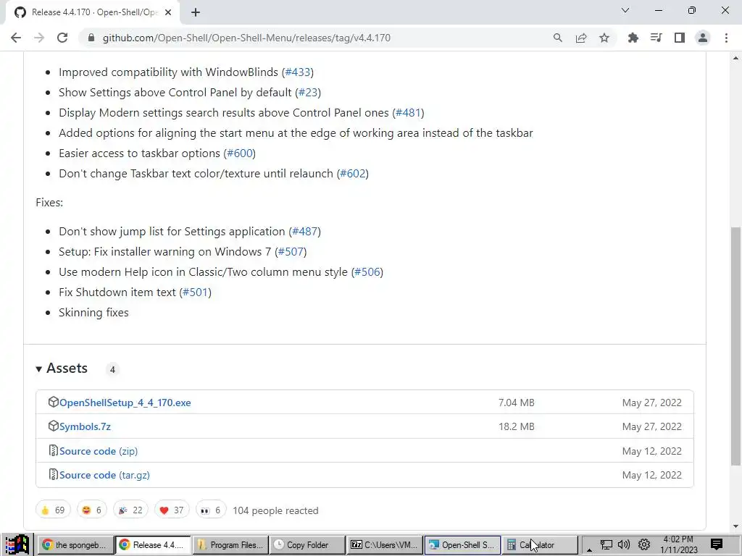This screenshot has height=556, width=742.
Task: Click file icon beside Source code (tar.gz)
Action: (54, 475)
